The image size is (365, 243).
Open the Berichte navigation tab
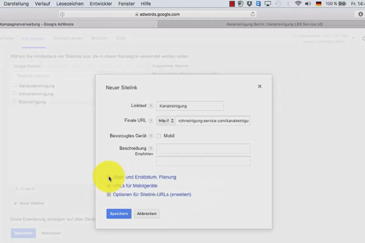(99, 38)
